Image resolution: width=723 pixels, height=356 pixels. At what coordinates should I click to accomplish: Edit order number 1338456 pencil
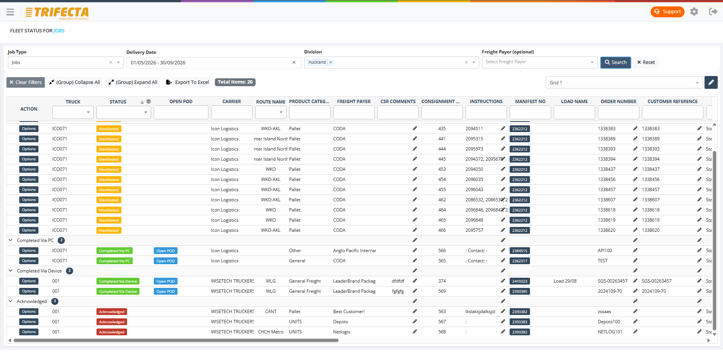[635, 179]
